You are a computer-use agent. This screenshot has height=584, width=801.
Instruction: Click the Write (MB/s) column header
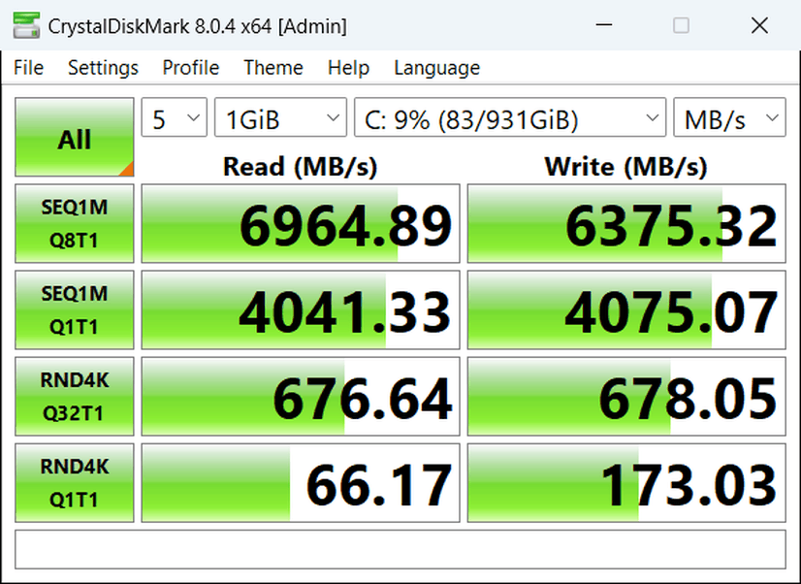point(626,167)
